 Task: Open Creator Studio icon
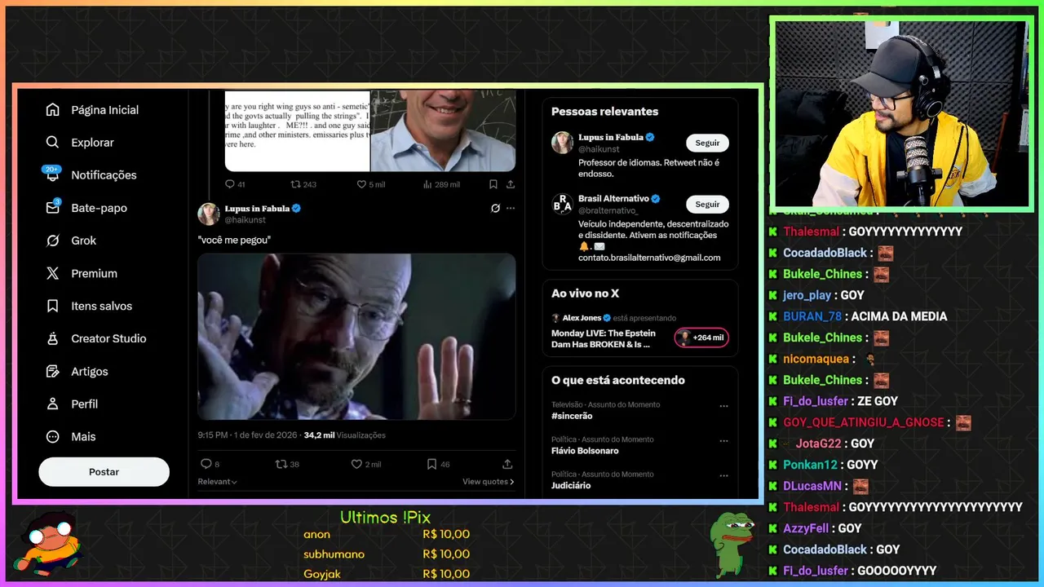click(53, 338)
